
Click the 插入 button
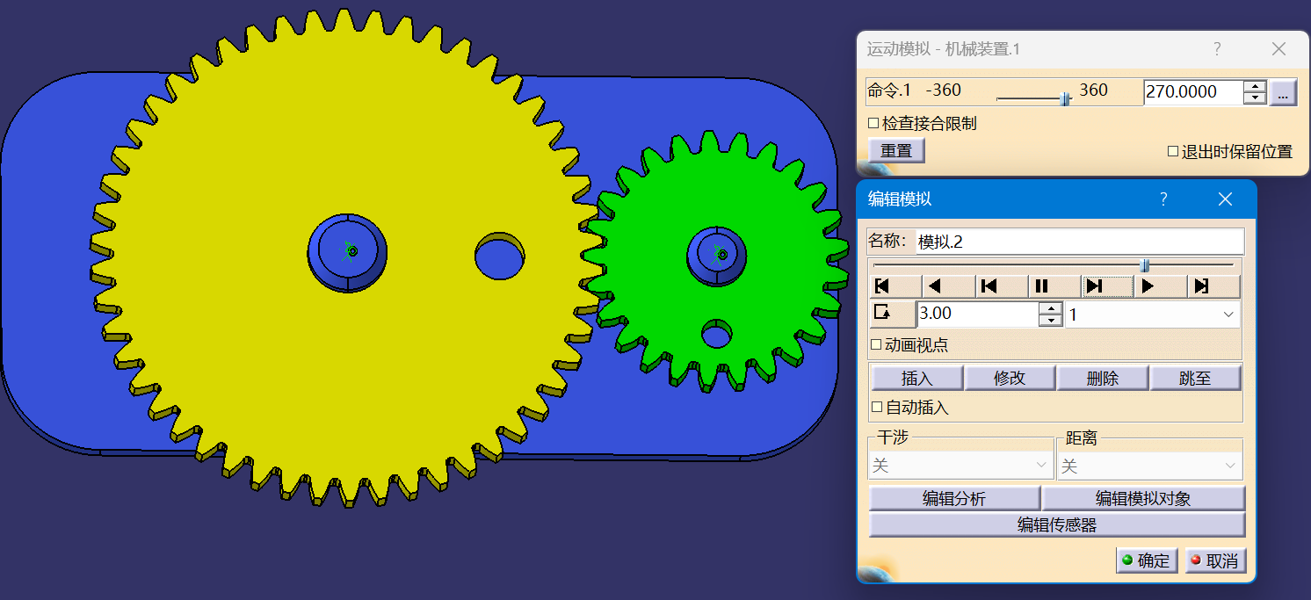click(x=916, y=379)
